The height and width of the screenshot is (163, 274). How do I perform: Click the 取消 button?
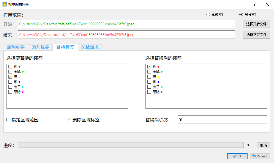point(264,145)
